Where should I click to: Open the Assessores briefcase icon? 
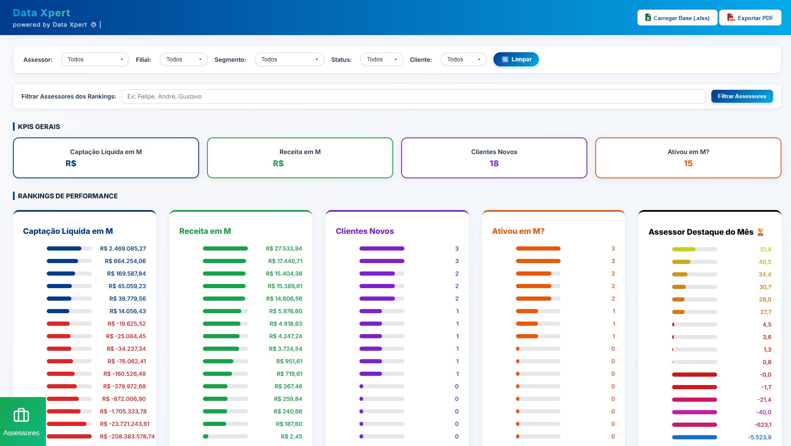click(21, 415)
